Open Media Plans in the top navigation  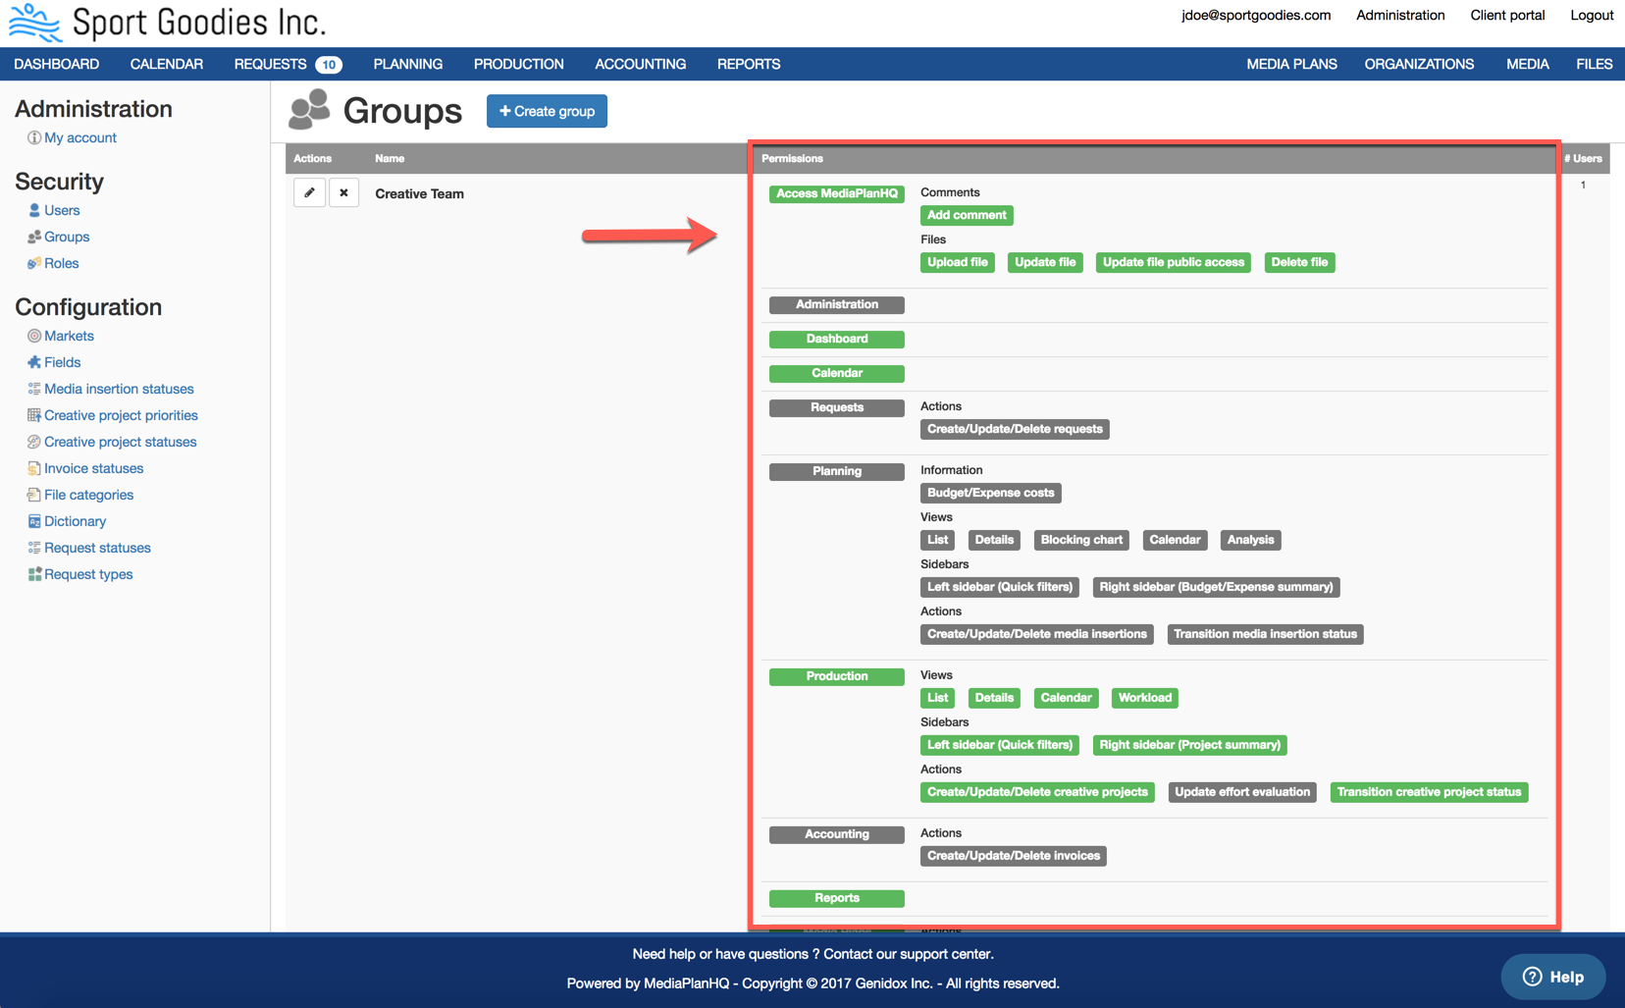1291,64
